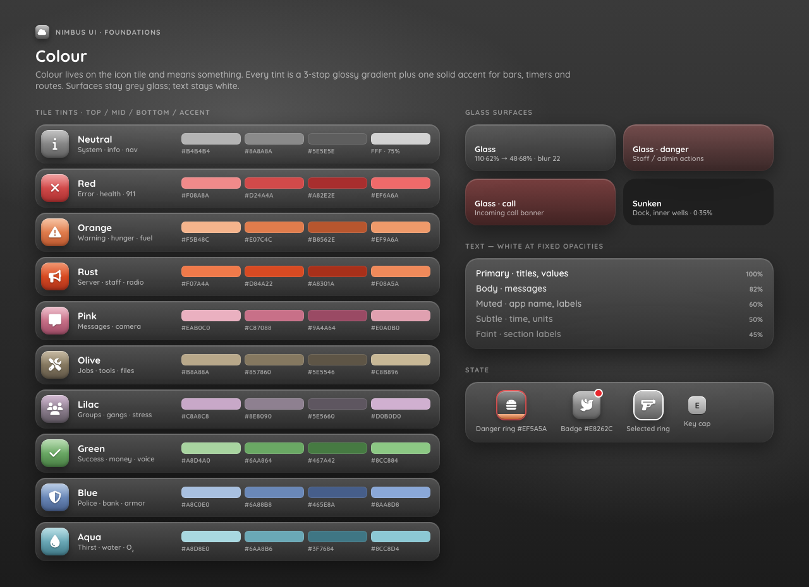Click the Sunken surface card

[698, 202]
